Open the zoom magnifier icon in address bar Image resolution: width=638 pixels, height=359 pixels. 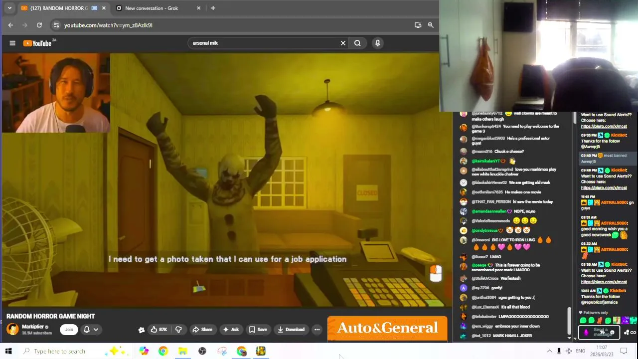click(431, 25)
